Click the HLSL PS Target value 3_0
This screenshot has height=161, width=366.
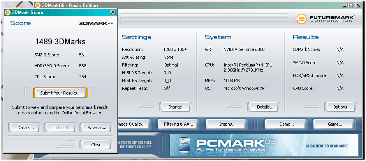point(167,80)
